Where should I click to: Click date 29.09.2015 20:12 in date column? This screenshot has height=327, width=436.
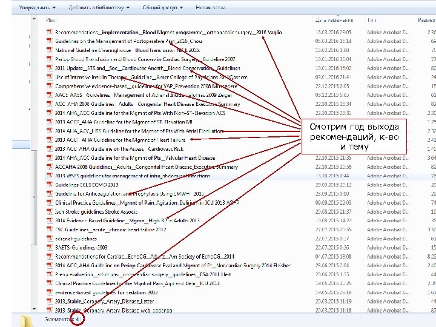tap(333, 185)
